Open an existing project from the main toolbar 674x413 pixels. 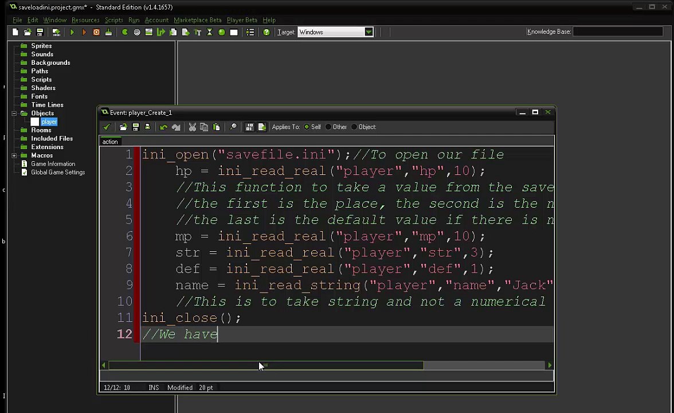click(x=28, y=32)
